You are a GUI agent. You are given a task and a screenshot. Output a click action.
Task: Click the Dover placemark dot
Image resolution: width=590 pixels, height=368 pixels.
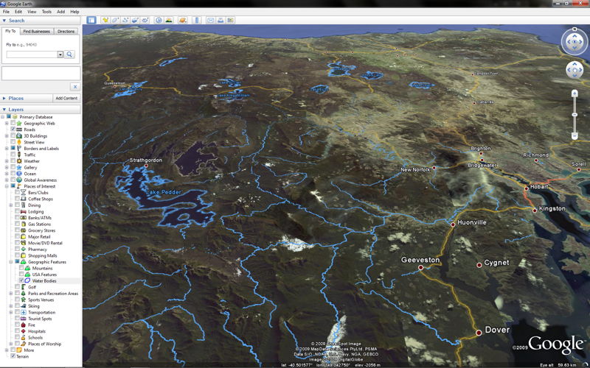point(479,333)
